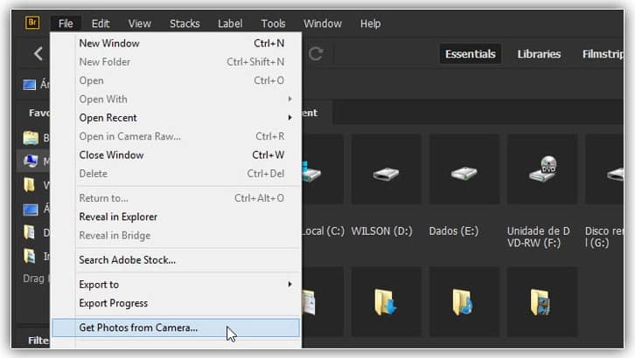Switch to the Essentials workspace

pyautogui.click(x=471, y=54)
